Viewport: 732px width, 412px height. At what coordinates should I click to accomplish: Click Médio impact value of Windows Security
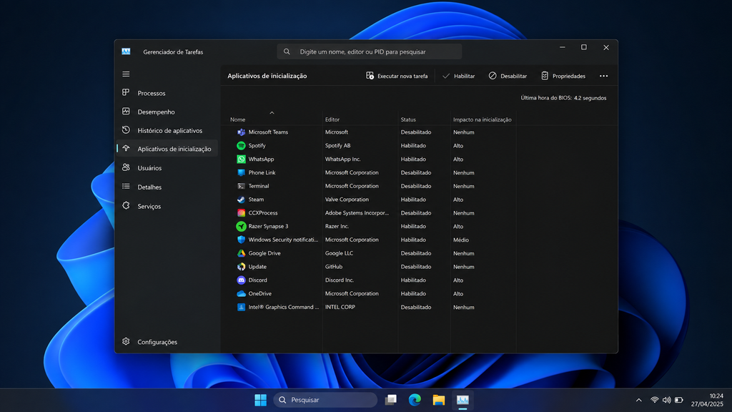(461, 240)
